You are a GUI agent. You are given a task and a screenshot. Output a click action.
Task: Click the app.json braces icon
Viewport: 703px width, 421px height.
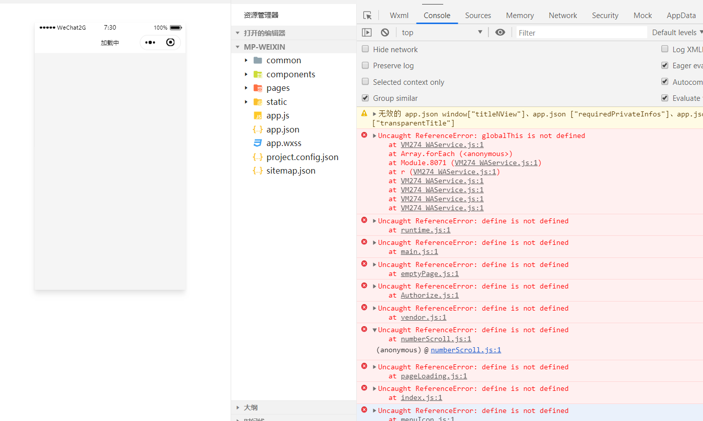click(x=258, y=129)
